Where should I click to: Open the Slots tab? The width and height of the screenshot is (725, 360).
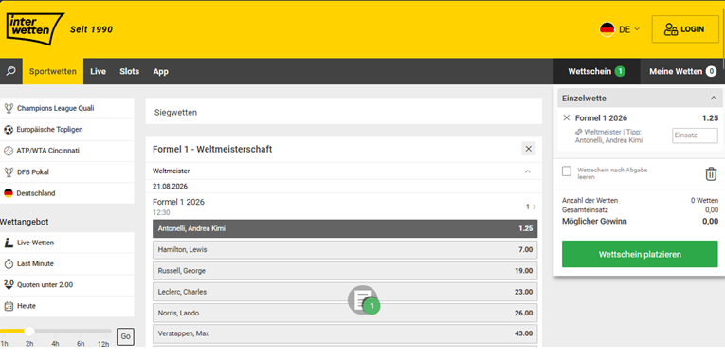[x=130, y=71]
